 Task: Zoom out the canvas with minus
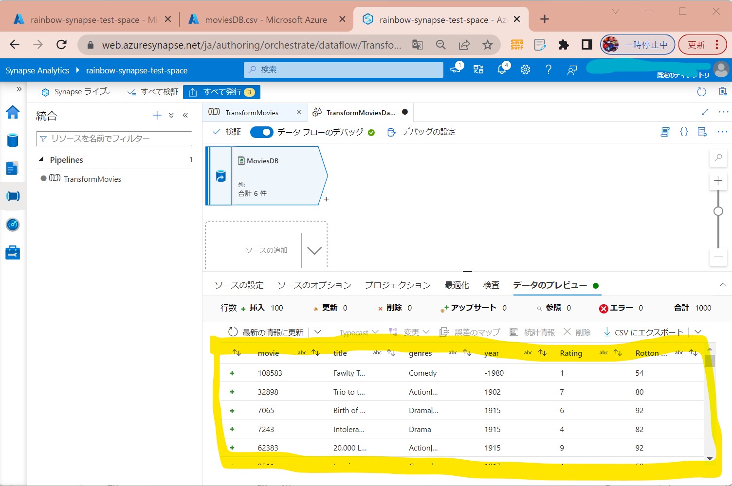pyautogui.click(x=718, y=257)
